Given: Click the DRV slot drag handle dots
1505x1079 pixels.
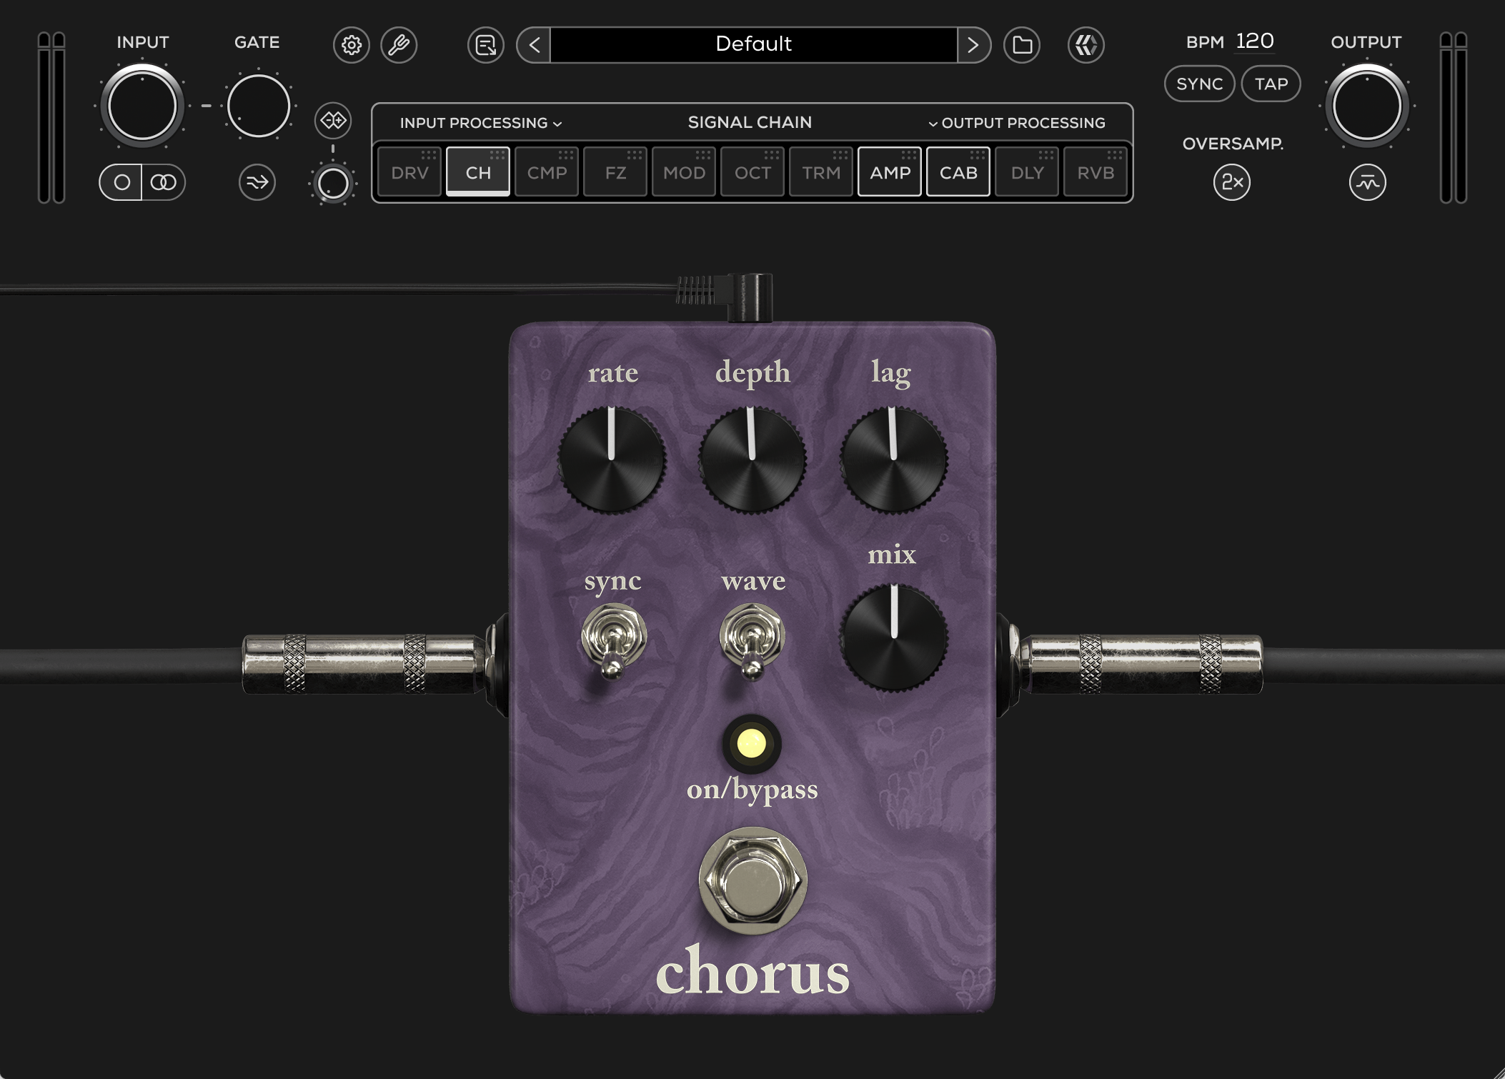Looking at the screenshot, I should [x=429, y=154].
